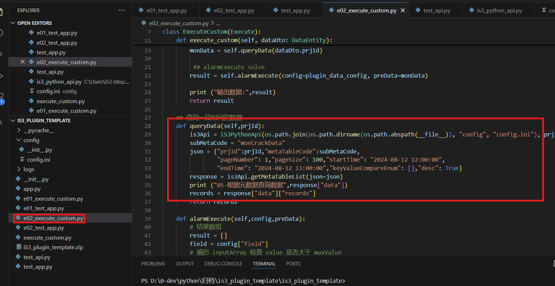
Task: Click Python icon of e01_test_app.py tab
Action: tap(141, 11)
